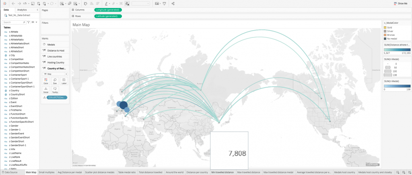The width and height of the screenshot is (412, 175).
Task: Open the Small multiples sheet tab
Action: click(x=46, y=172)
